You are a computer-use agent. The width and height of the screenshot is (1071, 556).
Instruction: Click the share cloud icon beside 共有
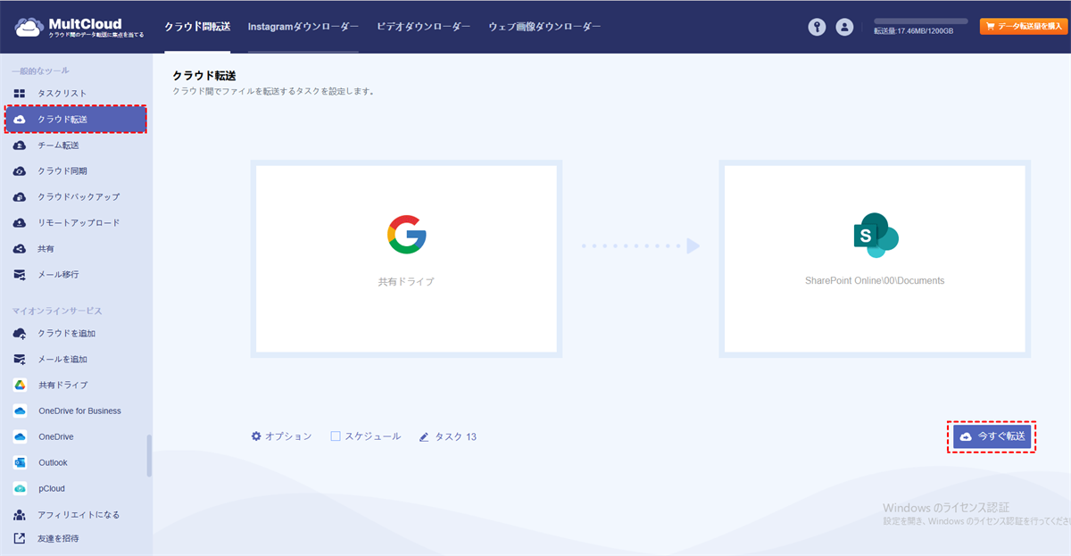point(20,248)
